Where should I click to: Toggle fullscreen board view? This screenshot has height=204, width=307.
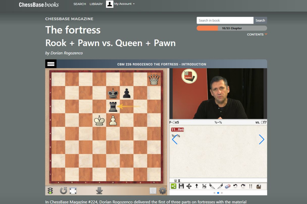73,190
